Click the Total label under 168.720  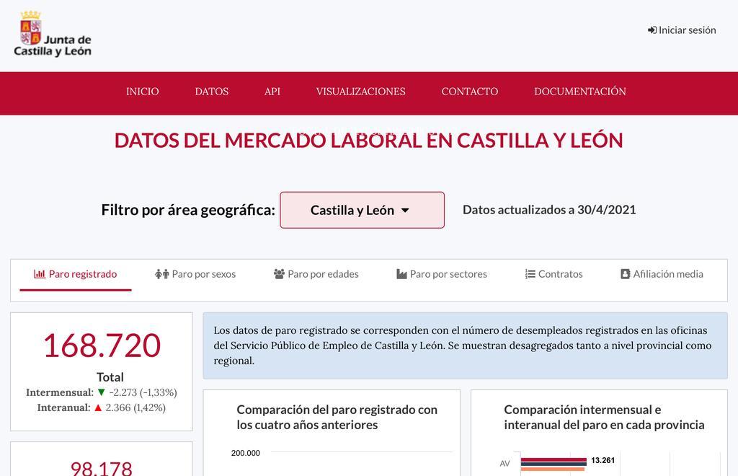click(110, 377)
